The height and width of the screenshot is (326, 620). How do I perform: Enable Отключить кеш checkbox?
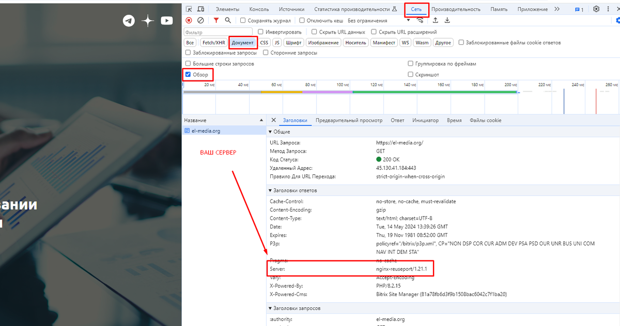(x=302, y=21)
